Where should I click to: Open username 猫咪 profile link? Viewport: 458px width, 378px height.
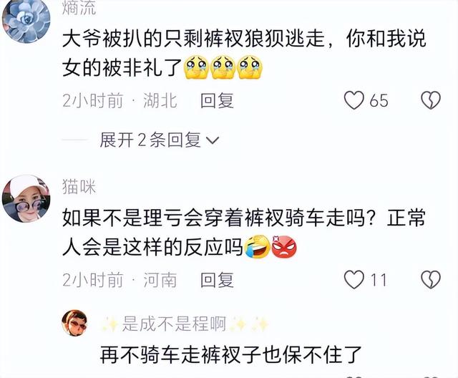click(79, 187)
